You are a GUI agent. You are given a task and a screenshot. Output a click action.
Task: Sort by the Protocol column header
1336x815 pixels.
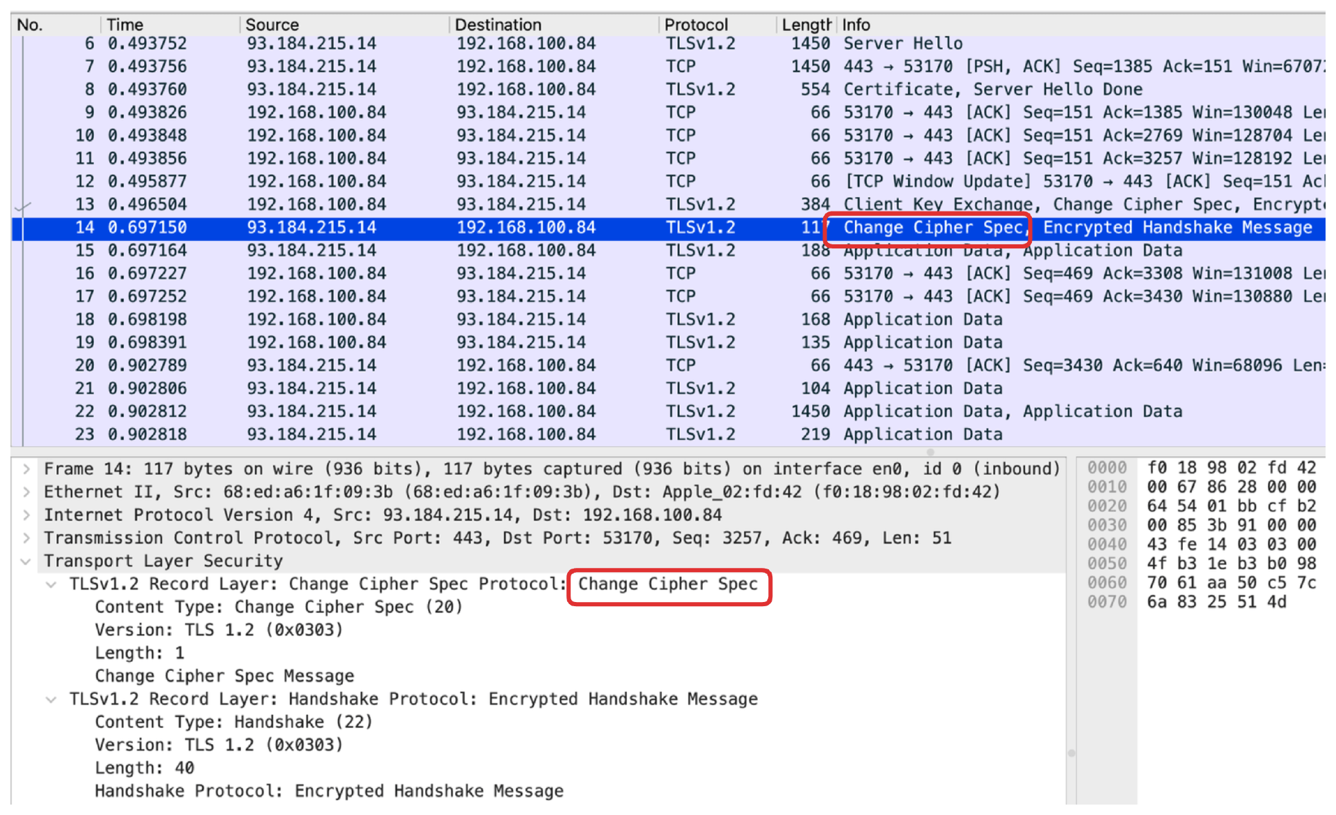coord(696,25)
